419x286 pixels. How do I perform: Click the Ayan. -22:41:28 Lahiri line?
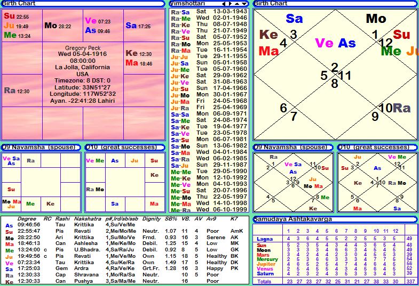click(83, 101)
